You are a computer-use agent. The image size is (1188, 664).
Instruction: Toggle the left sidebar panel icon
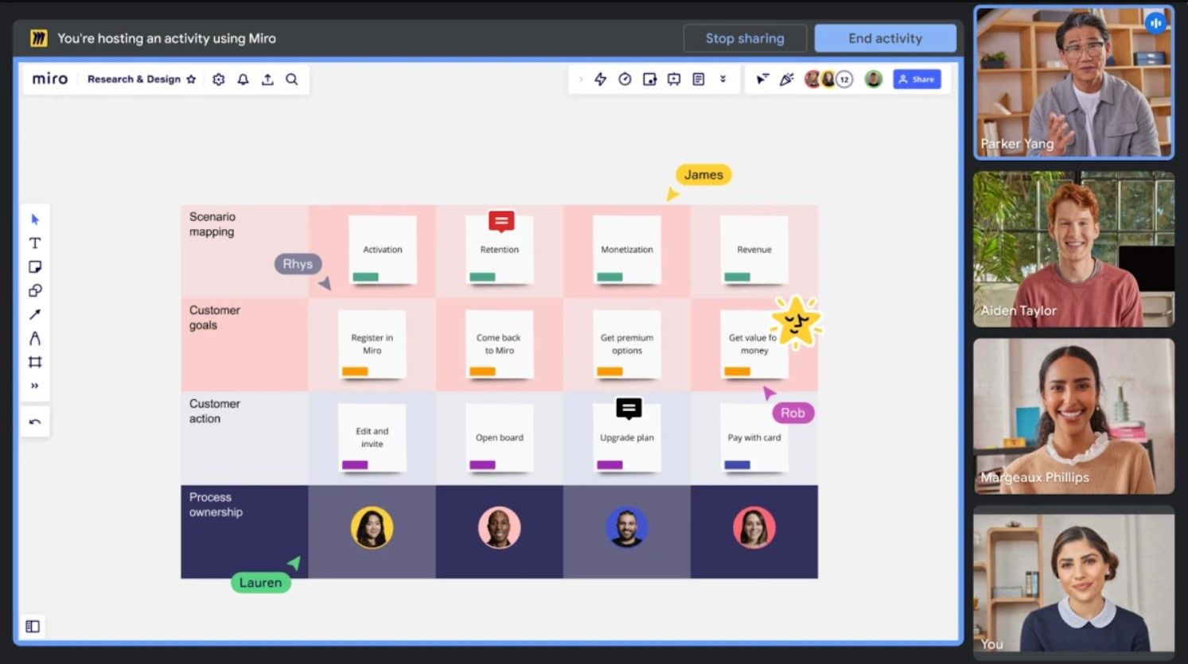[33, 627]
